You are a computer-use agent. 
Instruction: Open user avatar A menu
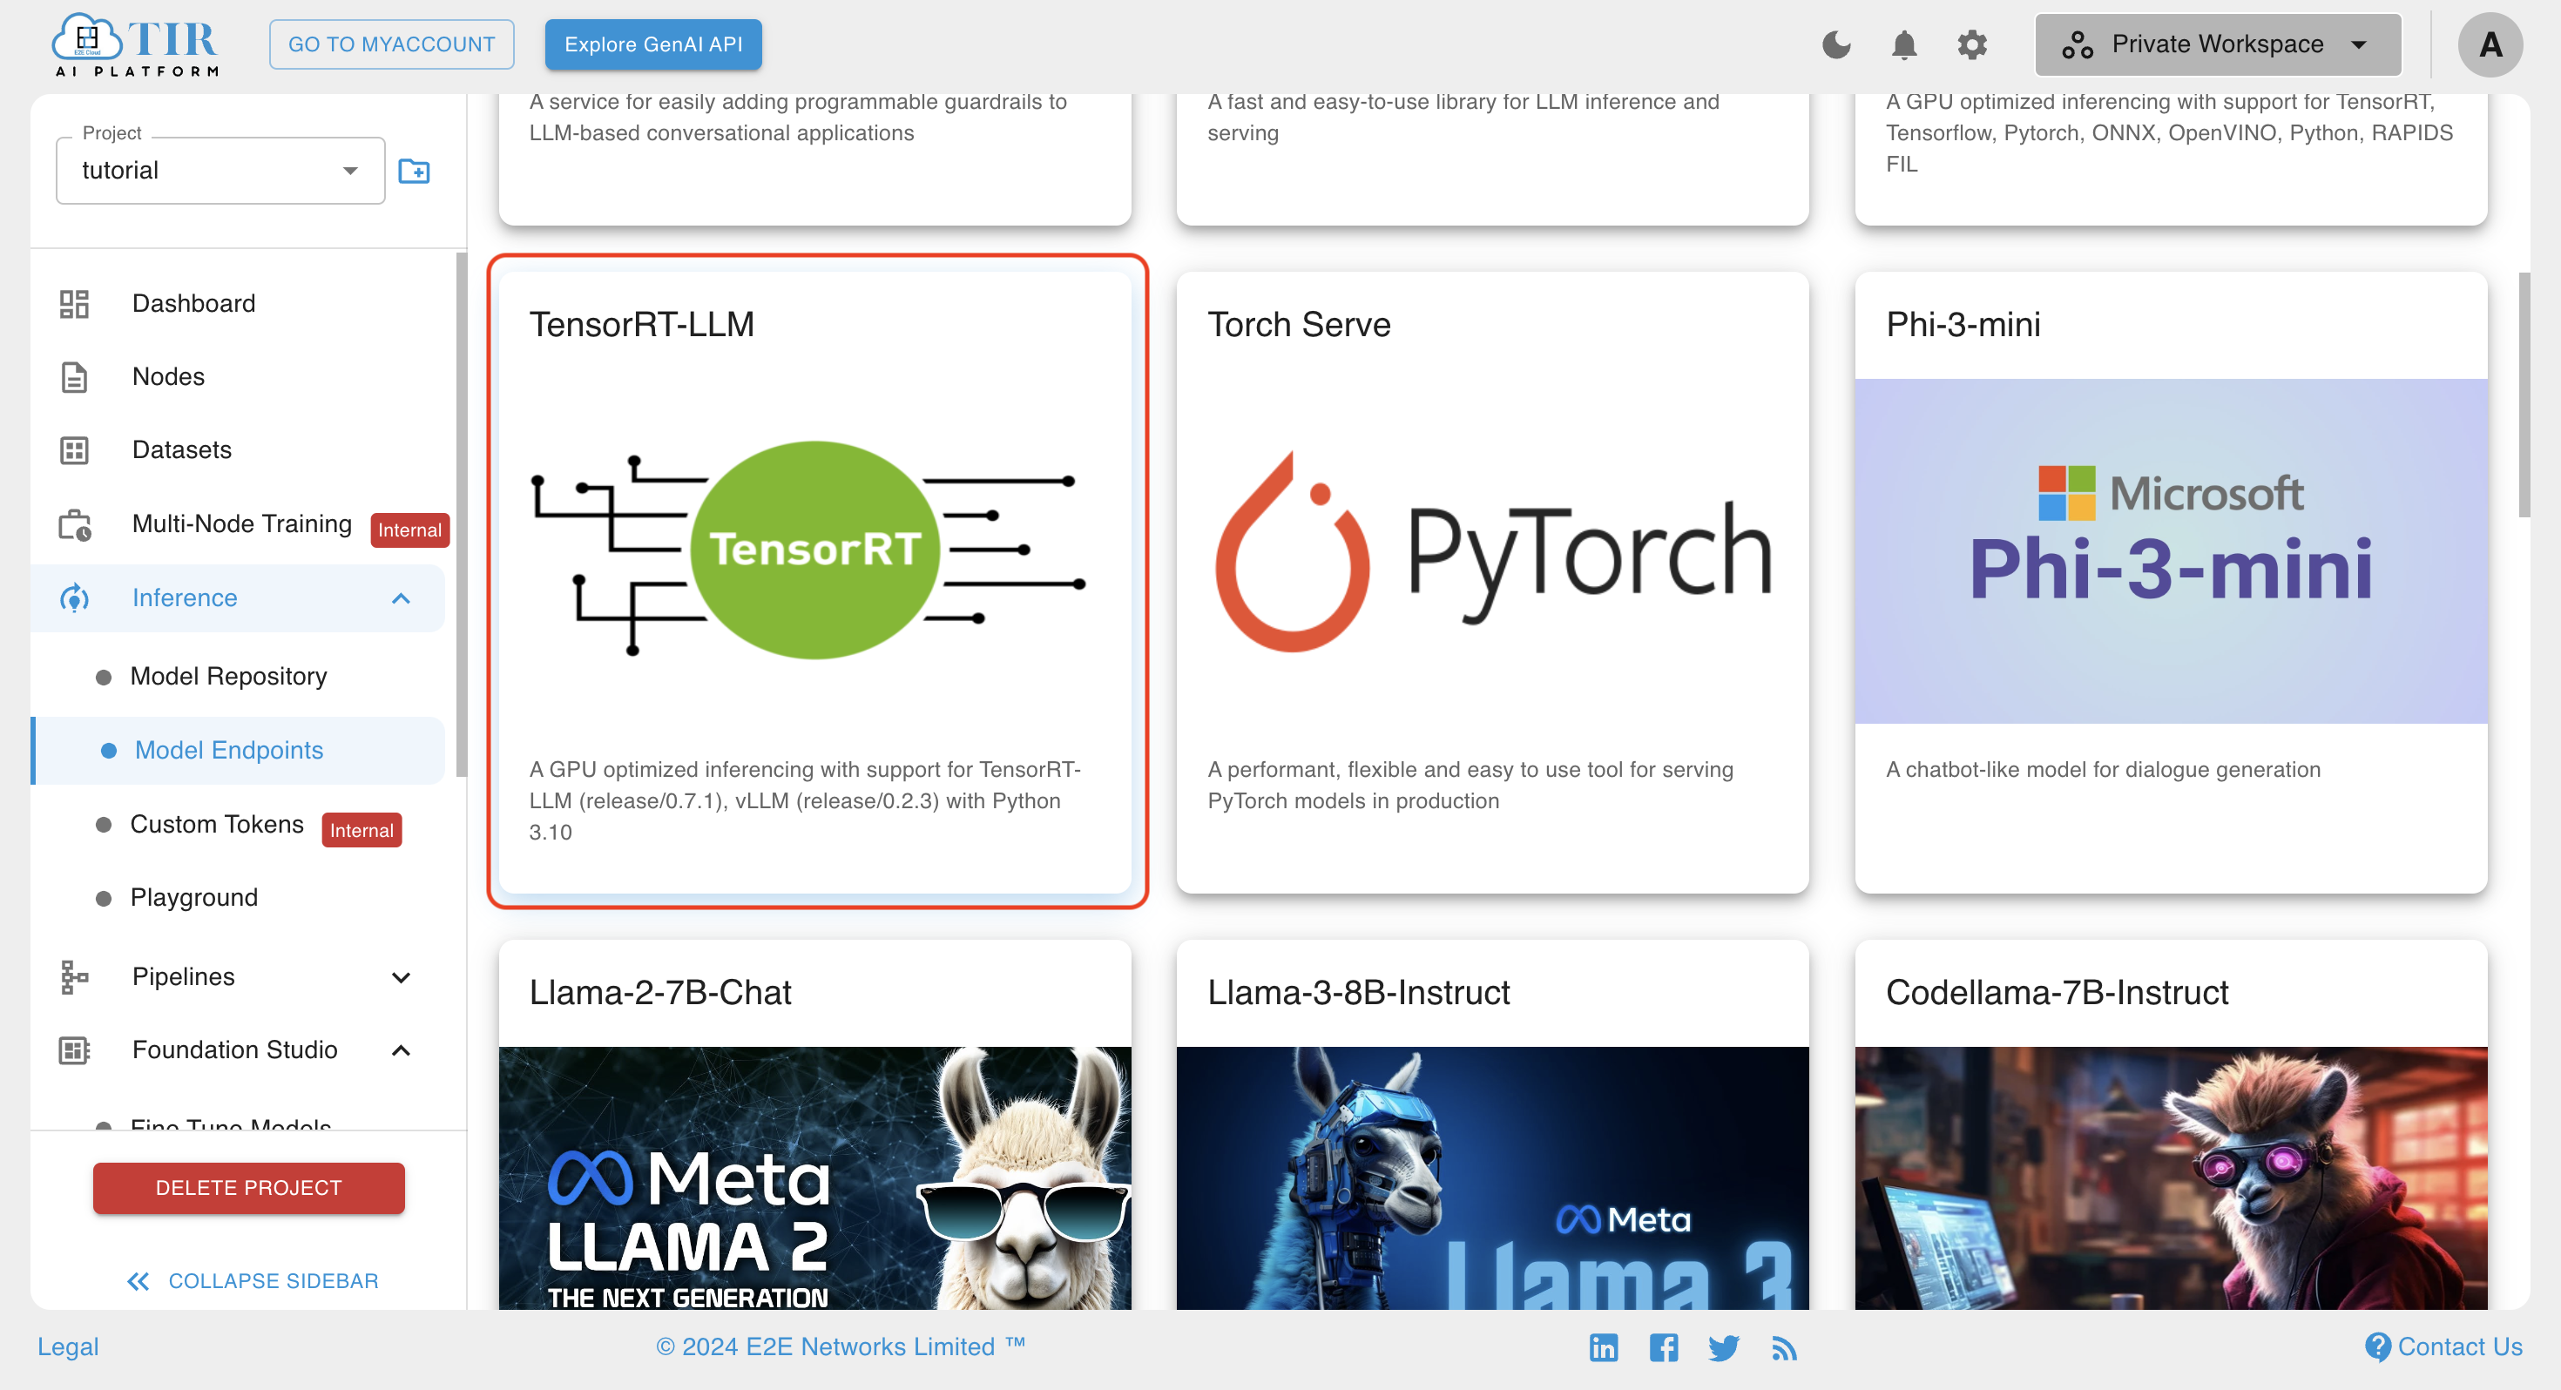(x=2490, y=44)
